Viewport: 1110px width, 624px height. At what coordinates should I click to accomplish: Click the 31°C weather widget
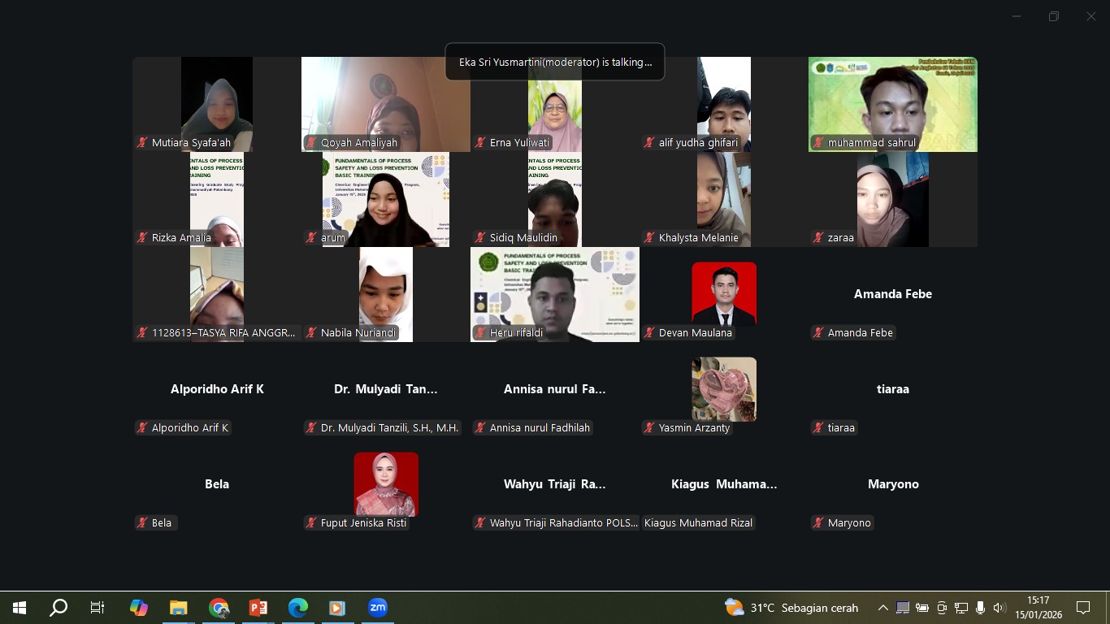(x=791, y=608)
